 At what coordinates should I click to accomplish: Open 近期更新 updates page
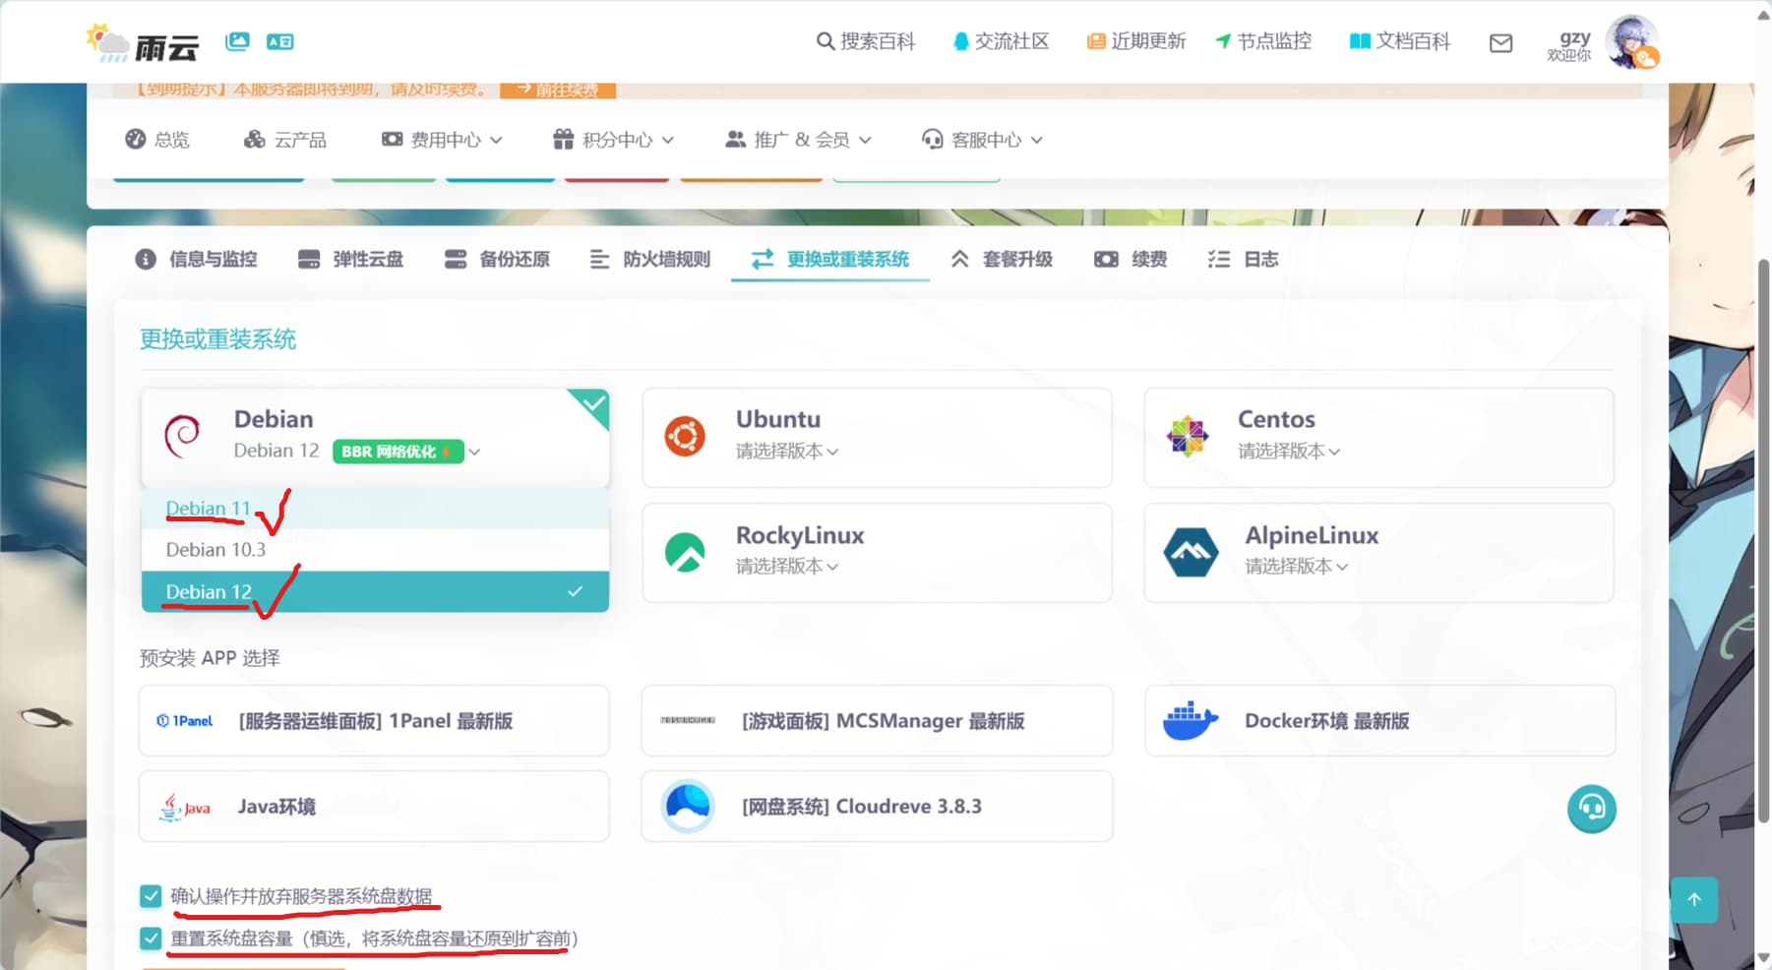[1136, 41]
